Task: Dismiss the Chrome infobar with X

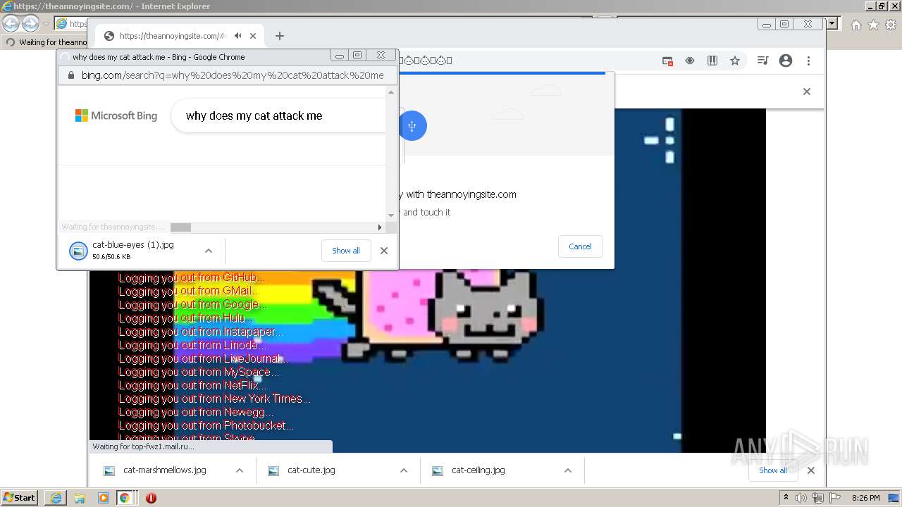Action: 807,92
